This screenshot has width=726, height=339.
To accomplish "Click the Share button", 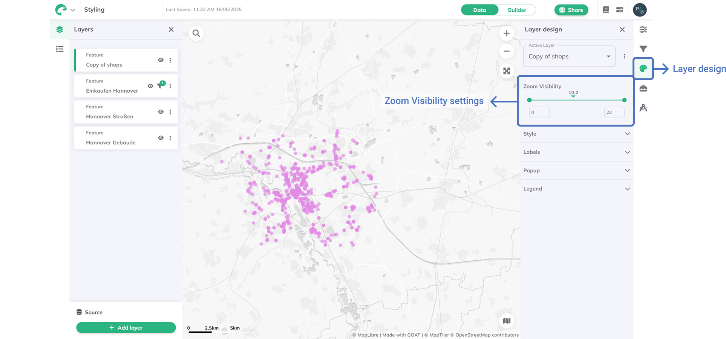I will click(571, 10).
